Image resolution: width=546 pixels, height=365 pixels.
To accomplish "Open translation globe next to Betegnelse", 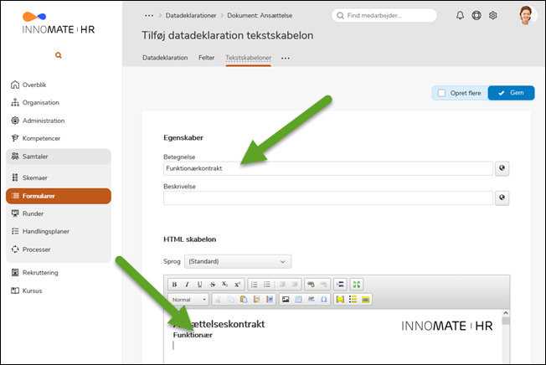I will 502,168.
